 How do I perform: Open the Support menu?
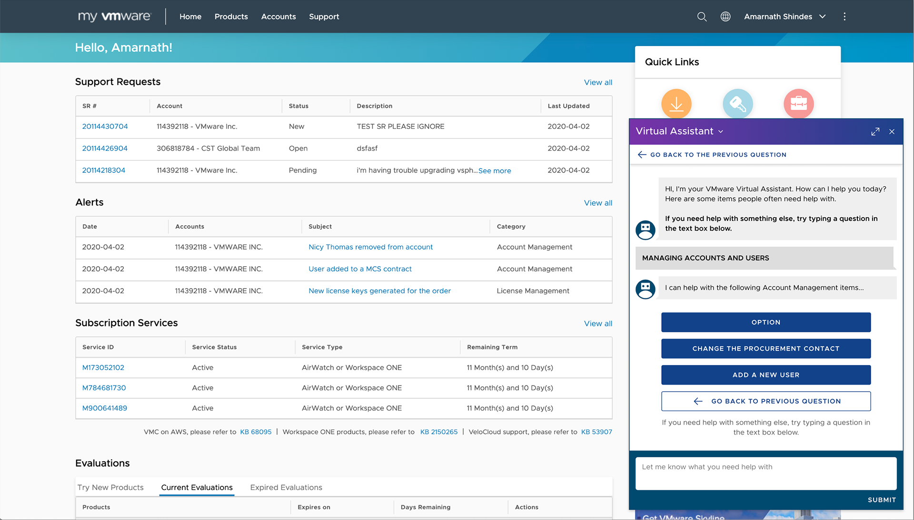pyautogui.click(x=324, y=17)
